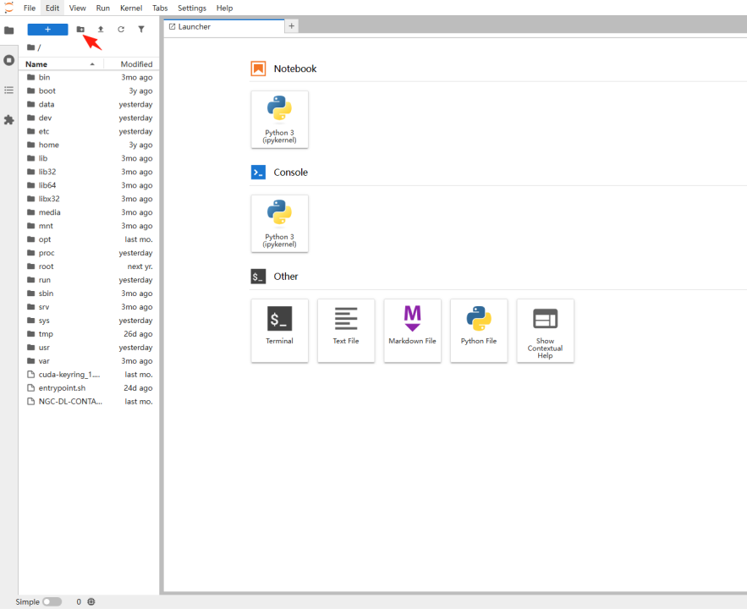
Task: Click the Console section icon
Action: 258,173
